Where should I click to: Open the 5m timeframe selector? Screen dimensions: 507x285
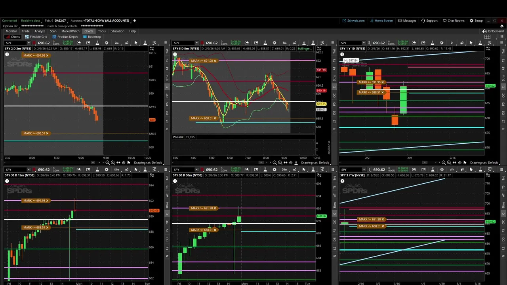[285, 43]
